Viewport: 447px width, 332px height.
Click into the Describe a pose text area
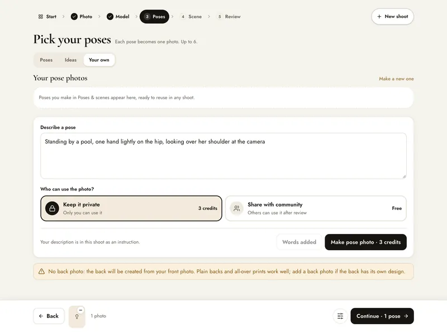pyautogui.click(x=223, y=156)
